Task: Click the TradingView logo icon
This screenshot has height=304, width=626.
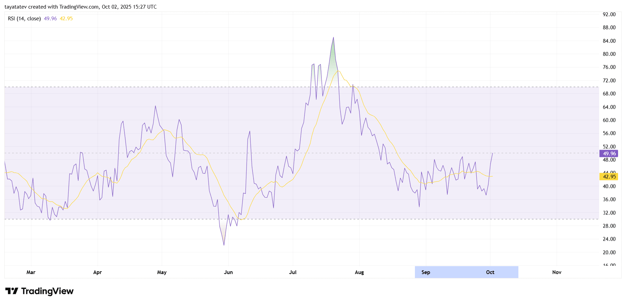Action: pos(12,291)
